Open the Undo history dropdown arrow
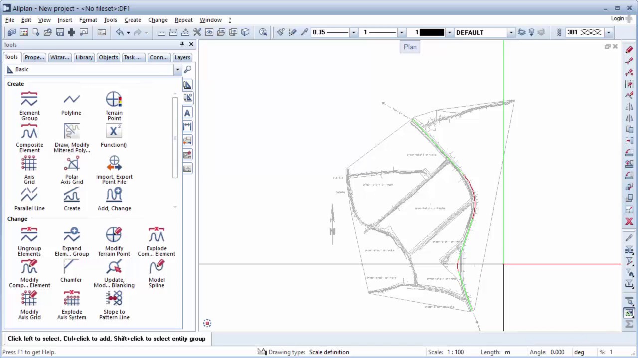 [x=128, y=32]
